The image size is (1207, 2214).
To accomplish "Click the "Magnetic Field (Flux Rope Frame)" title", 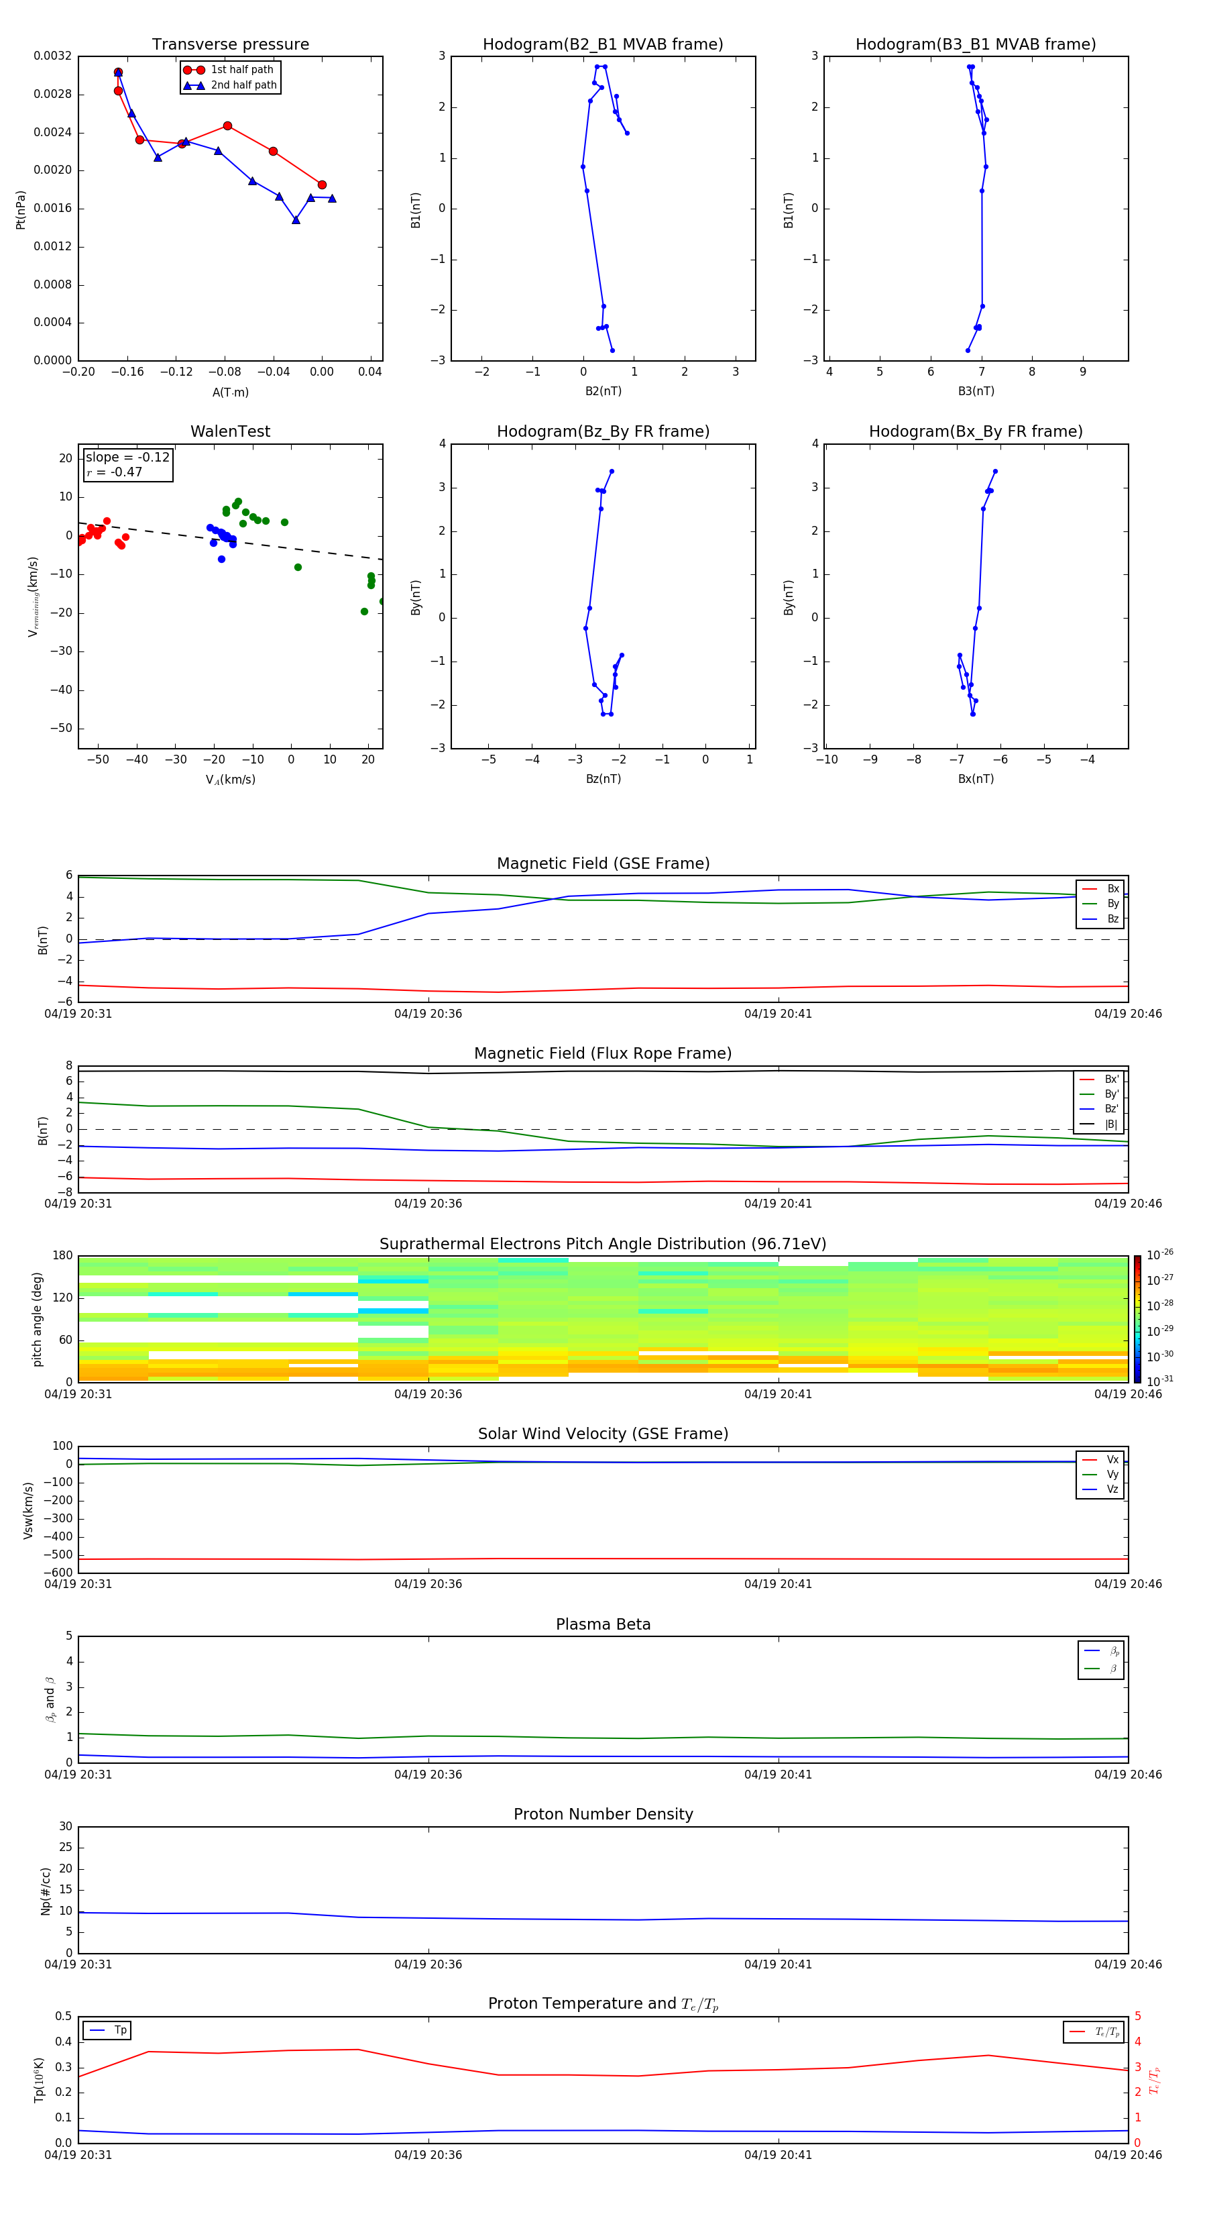I will click(603, 1054).
